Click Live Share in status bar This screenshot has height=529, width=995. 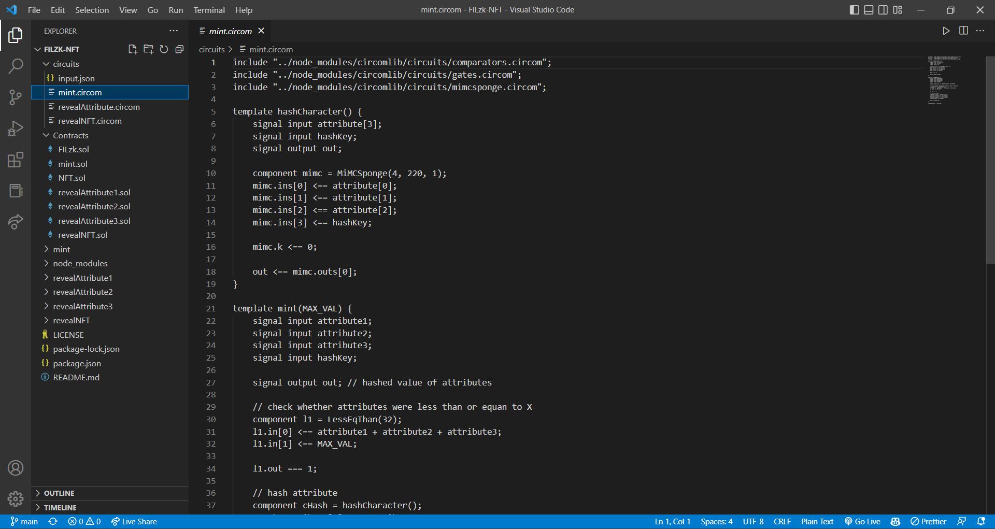[134, 522]
